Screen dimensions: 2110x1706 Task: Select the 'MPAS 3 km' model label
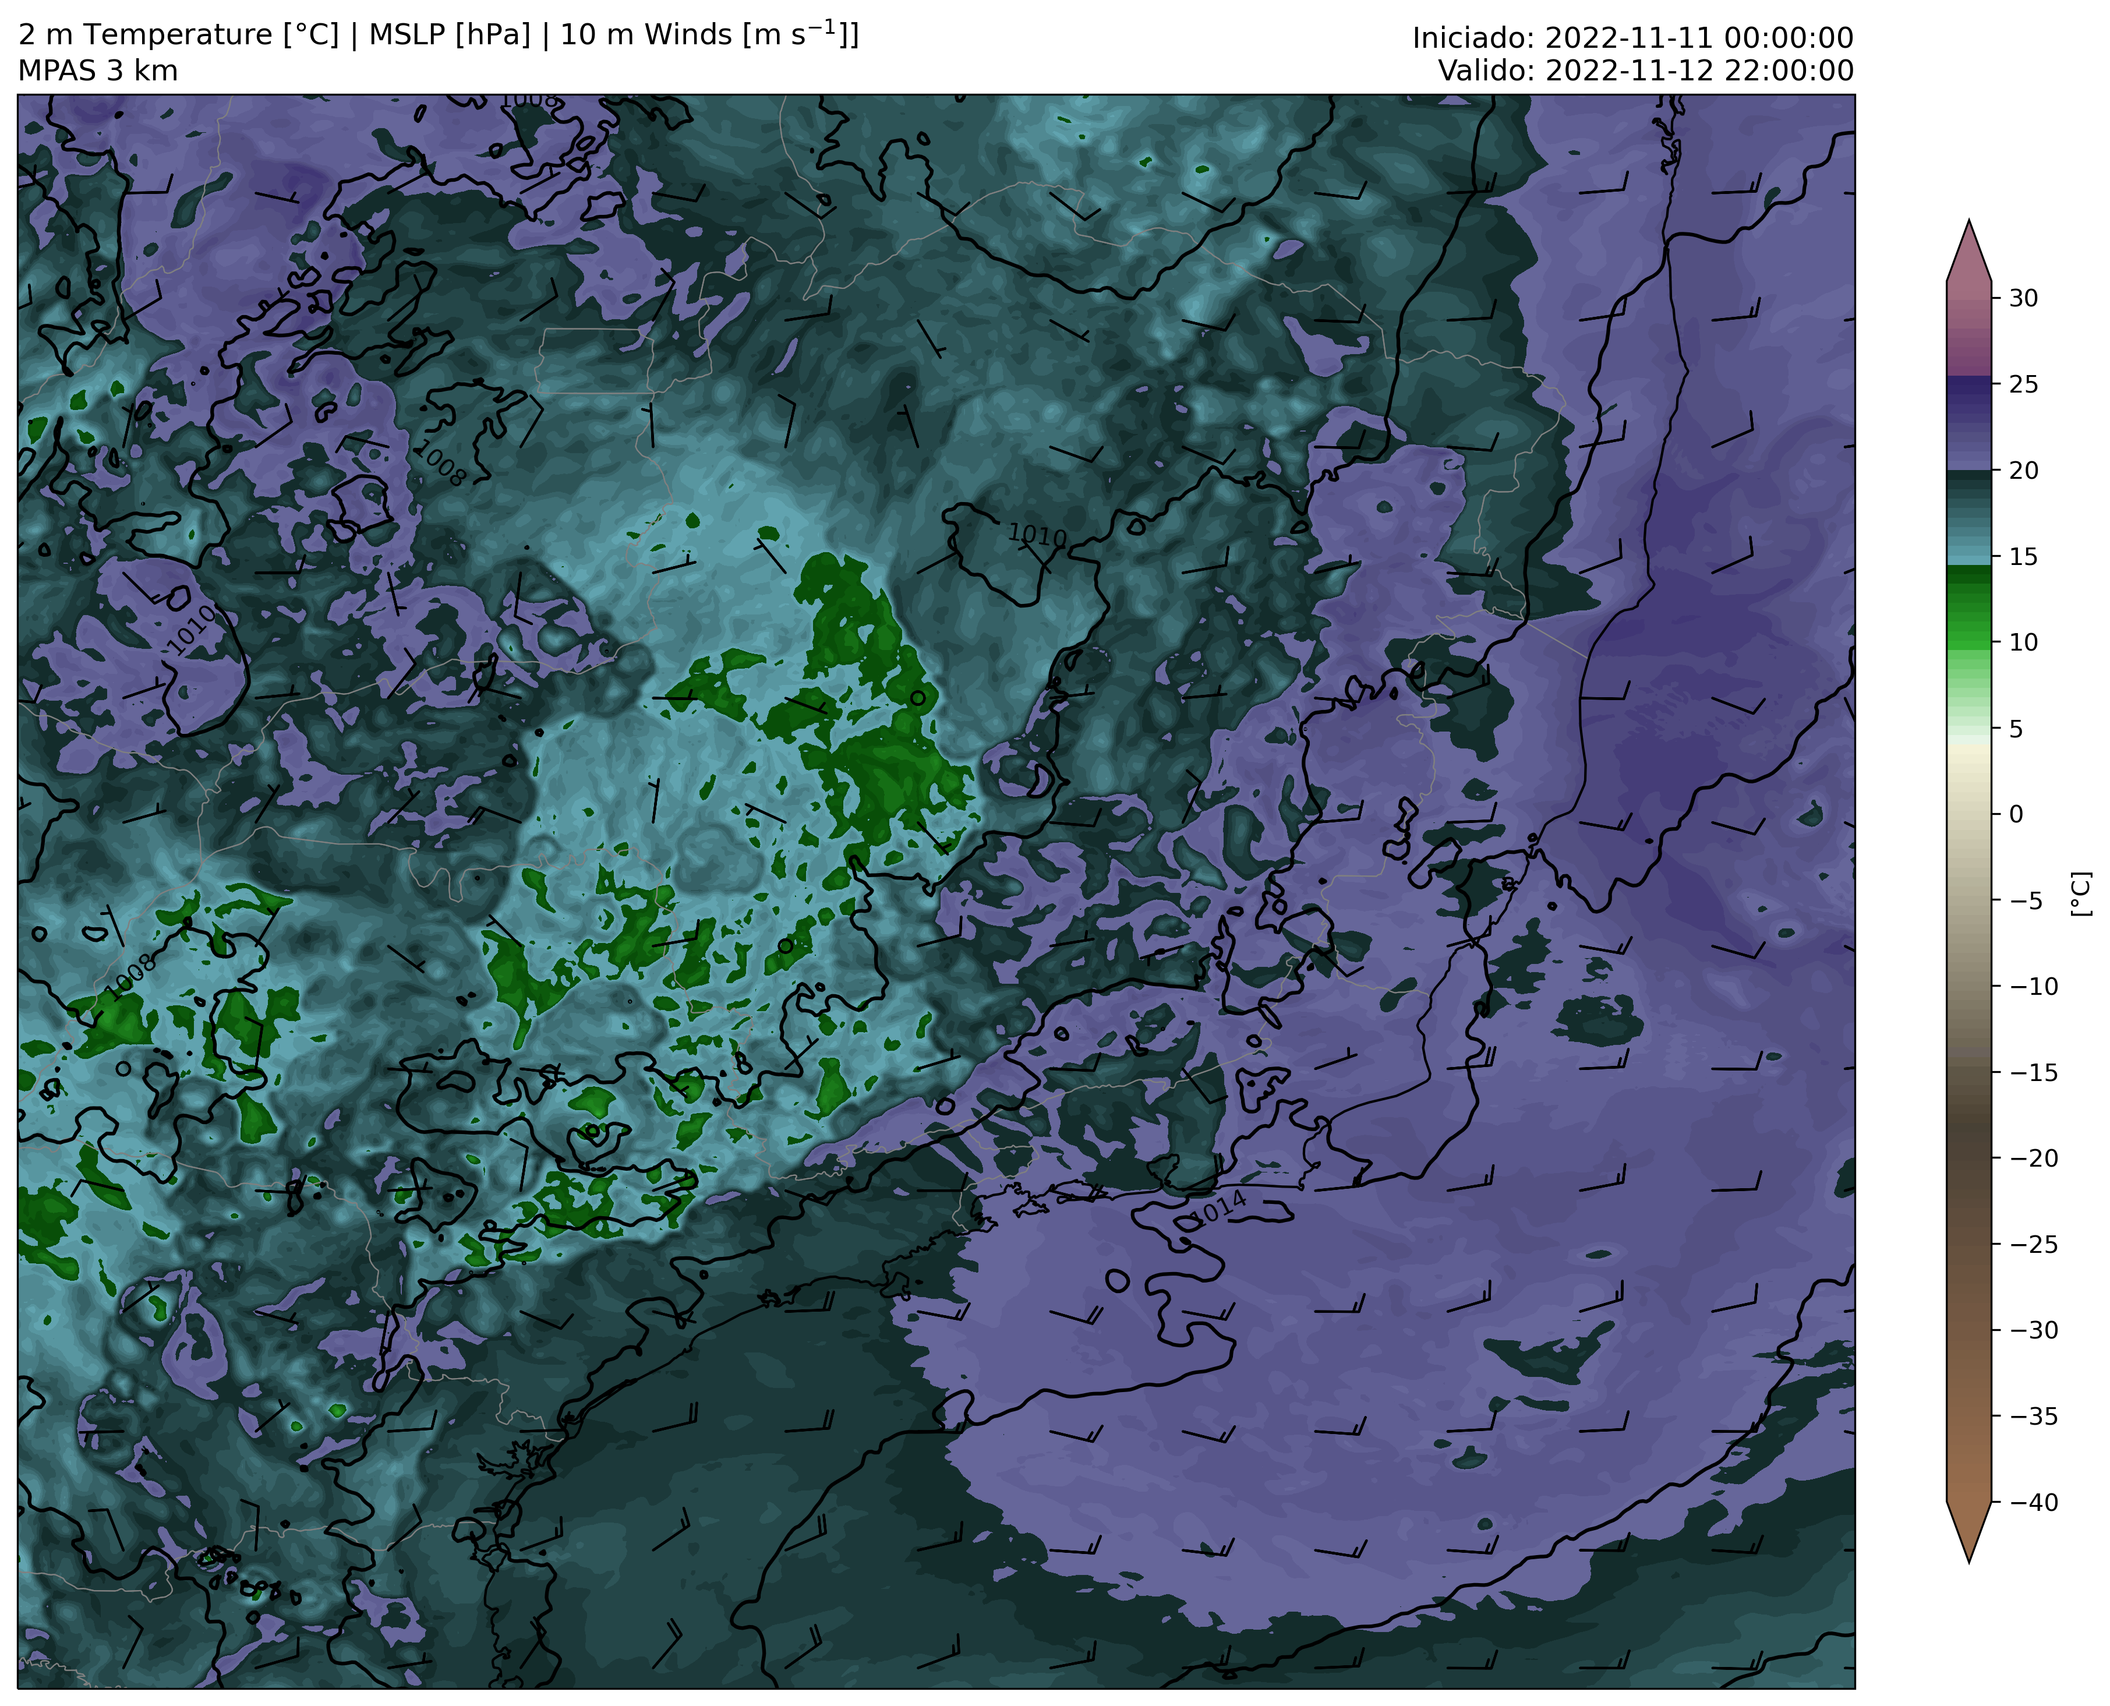click(x=98, y=70)
